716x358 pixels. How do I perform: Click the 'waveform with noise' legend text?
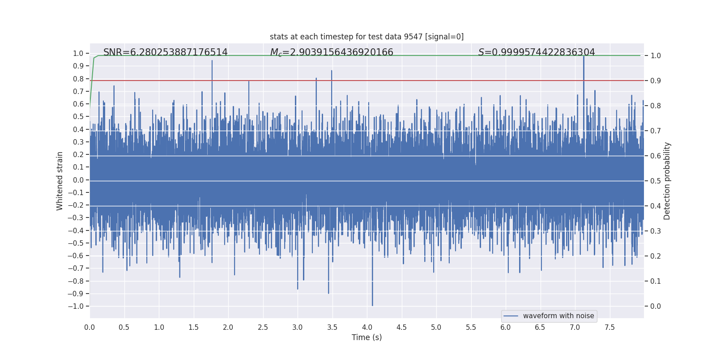(x=558, y=316)
